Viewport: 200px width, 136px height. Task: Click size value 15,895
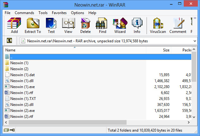pyautogui.click(x=164, y=75)
